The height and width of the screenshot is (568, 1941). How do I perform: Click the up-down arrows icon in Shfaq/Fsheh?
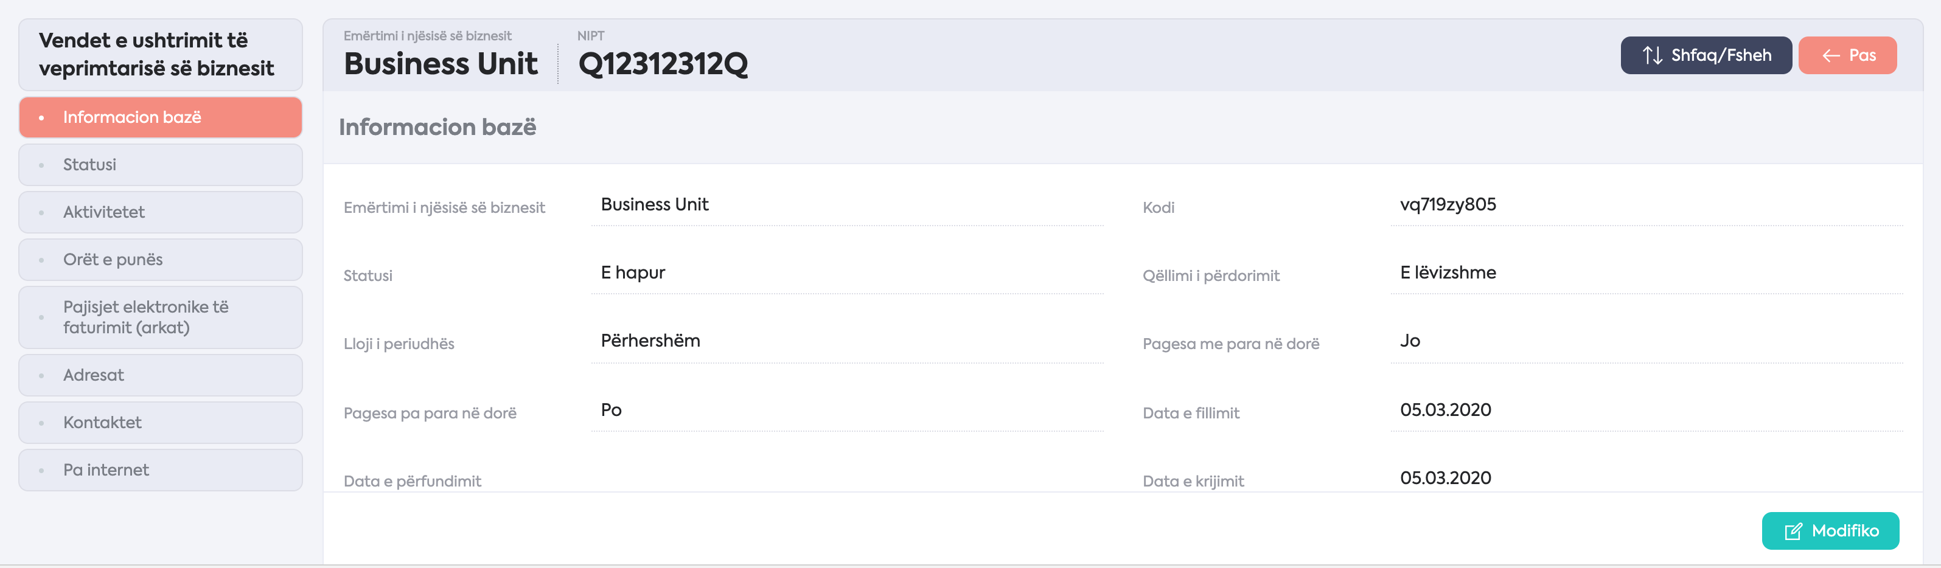tap(1653, 55)
